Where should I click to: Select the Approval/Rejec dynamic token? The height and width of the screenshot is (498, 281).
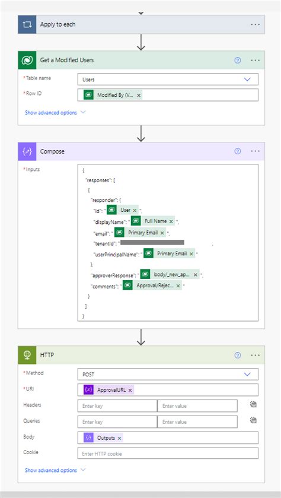coord(152,286)
